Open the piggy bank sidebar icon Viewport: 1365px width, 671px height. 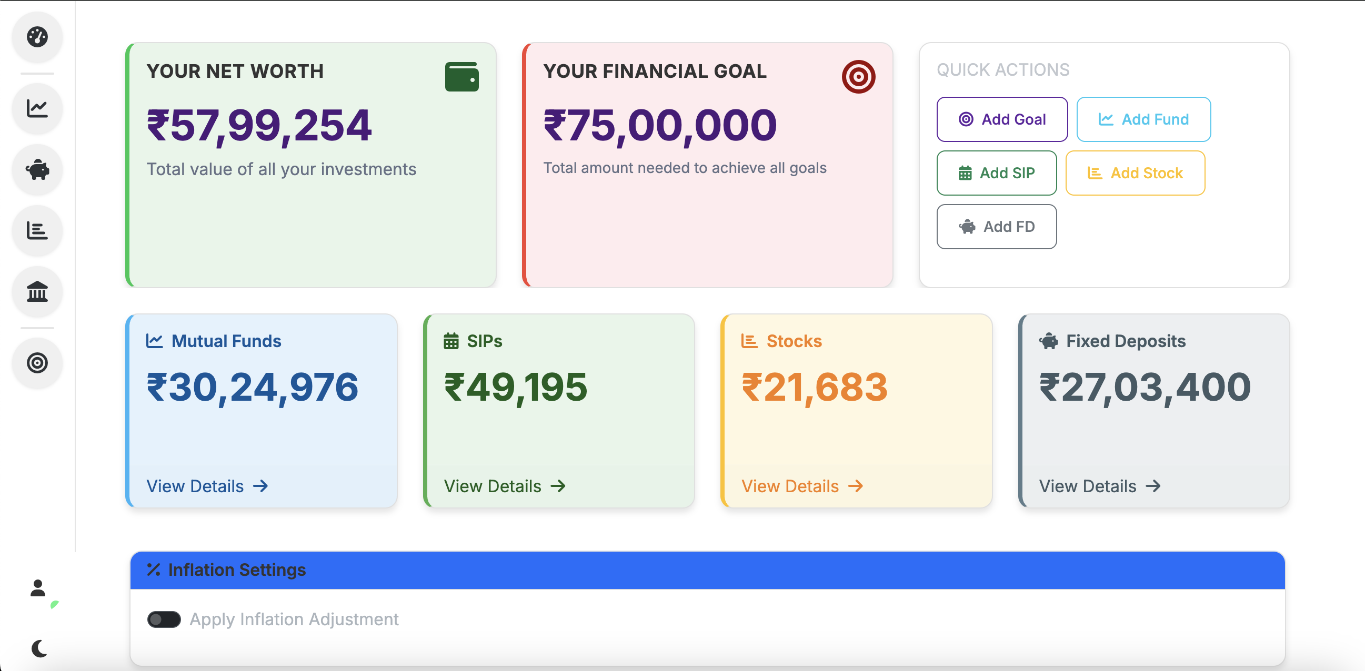(37, 170)
